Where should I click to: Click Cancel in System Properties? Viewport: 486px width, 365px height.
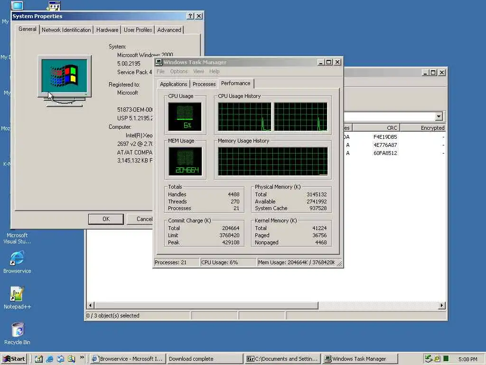[x=140, y=219]
